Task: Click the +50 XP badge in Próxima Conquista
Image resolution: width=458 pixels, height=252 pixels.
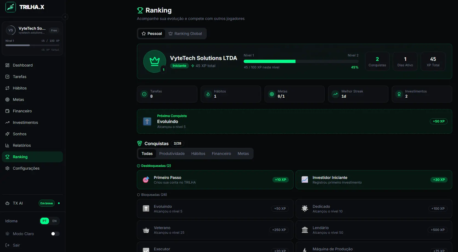Action: point(439,121)
